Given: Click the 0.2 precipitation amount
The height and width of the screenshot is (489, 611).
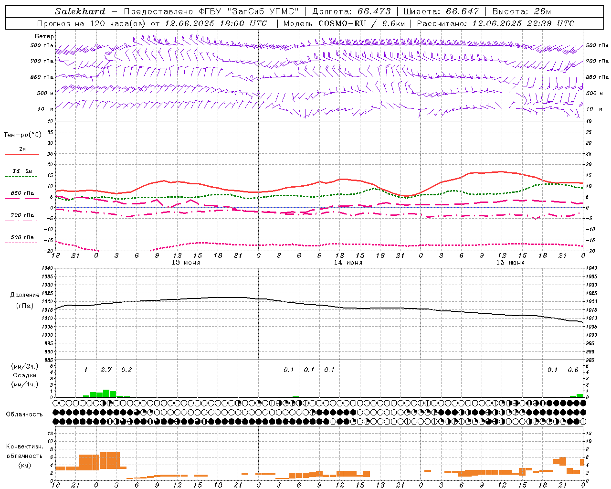Looking at the screenshot, I should [x=126, y=370].
